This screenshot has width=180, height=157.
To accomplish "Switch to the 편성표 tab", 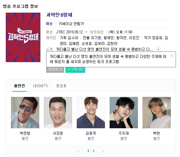I will click(61, 86).
